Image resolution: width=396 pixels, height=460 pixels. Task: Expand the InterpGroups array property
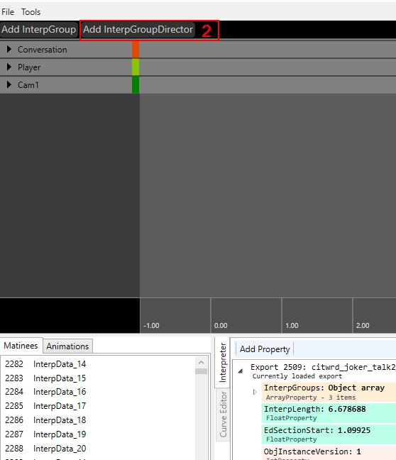(255, 392)
